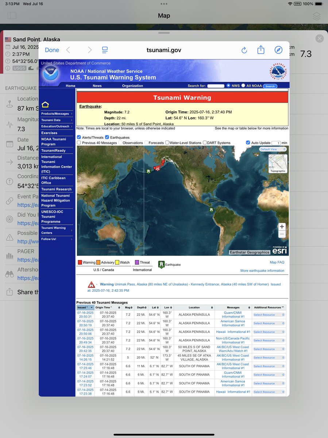The height and width of the screenshot is (438, 328).
Task: Sort table by the Location column
Action: coord(194,308)
